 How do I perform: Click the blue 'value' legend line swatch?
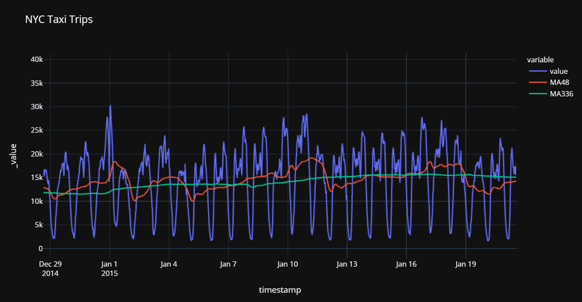[537, 71]
